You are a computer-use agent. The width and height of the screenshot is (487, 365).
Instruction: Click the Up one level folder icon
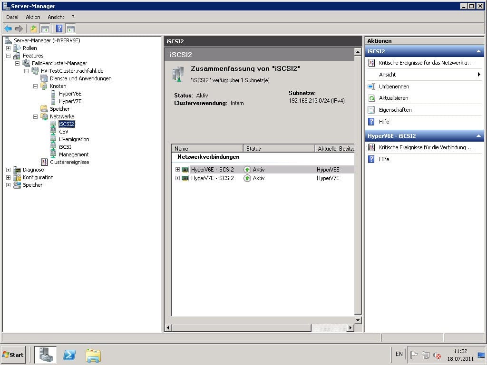point(34,29)
